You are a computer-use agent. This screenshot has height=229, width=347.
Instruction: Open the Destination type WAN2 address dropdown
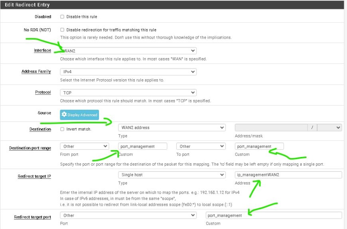pyautogui.click(x=172, y=127)
